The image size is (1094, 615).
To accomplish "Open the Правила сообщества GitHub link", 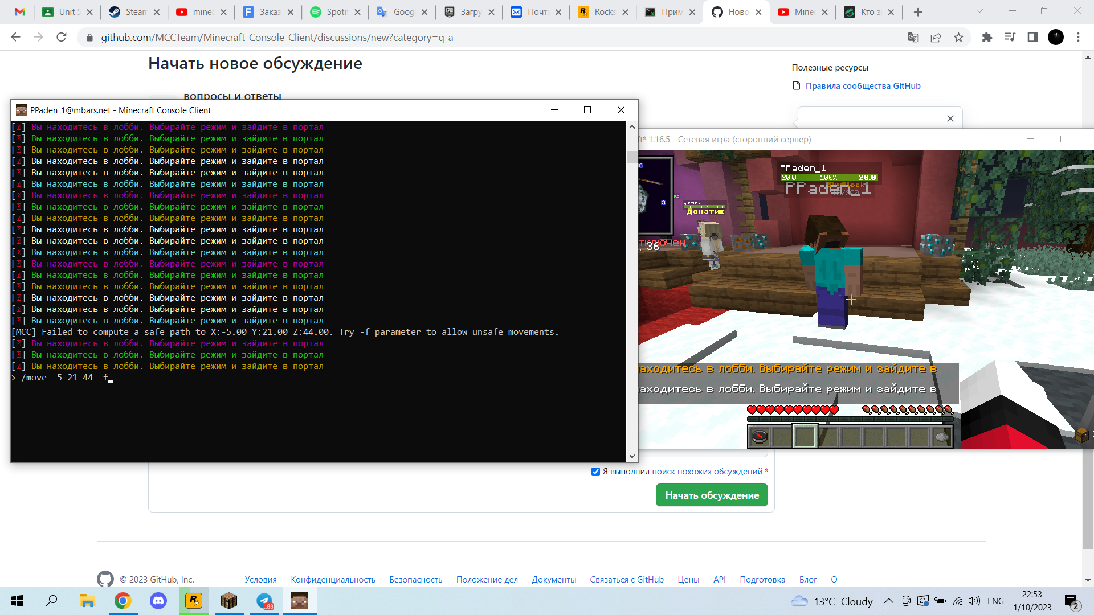I will (x=863, y=86).
